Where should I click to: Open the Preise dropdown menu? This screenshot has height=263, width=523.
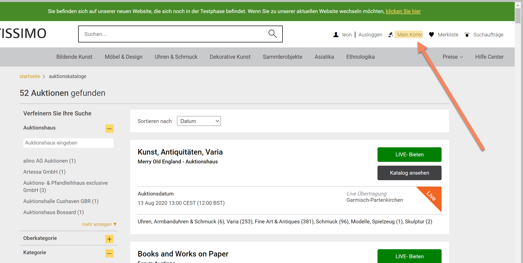(x=453, y=57)
